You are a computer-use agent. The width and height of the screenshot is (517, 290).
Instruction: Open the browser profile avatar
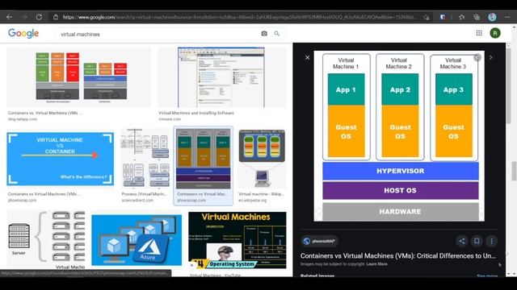(x=492, y=17)
